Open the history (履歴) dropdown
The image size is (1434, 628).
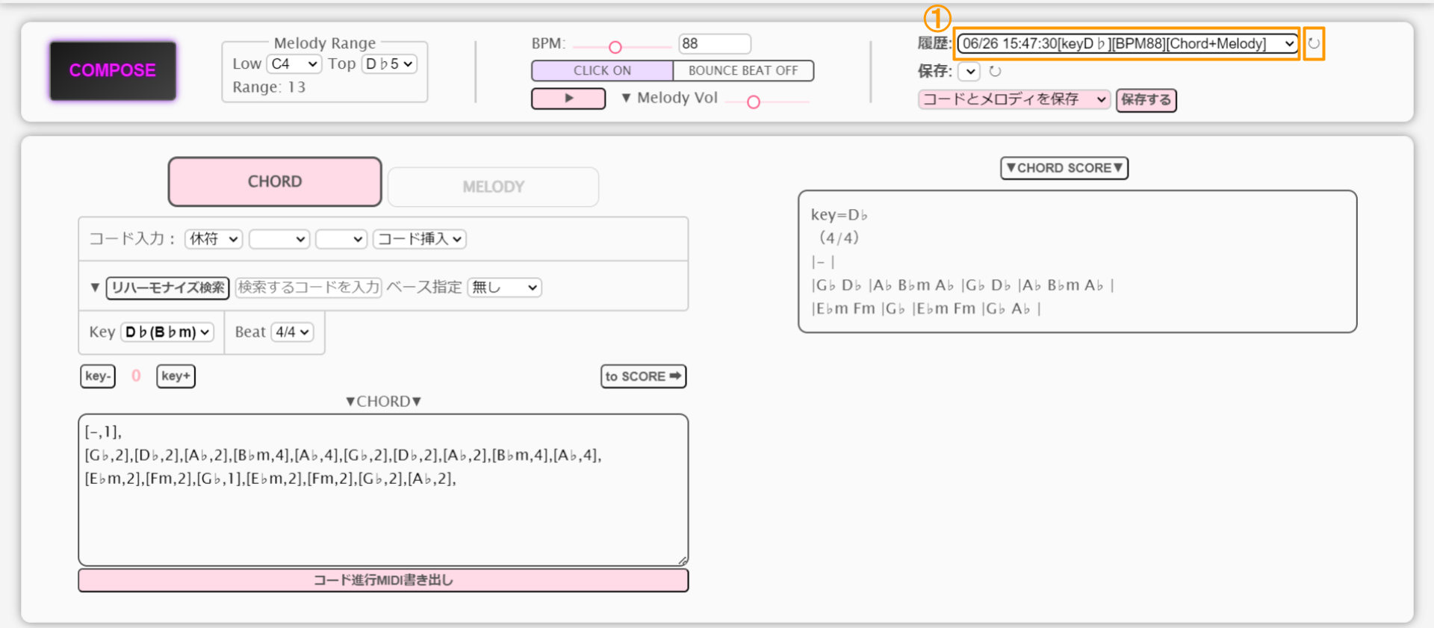pos(1128,43)
